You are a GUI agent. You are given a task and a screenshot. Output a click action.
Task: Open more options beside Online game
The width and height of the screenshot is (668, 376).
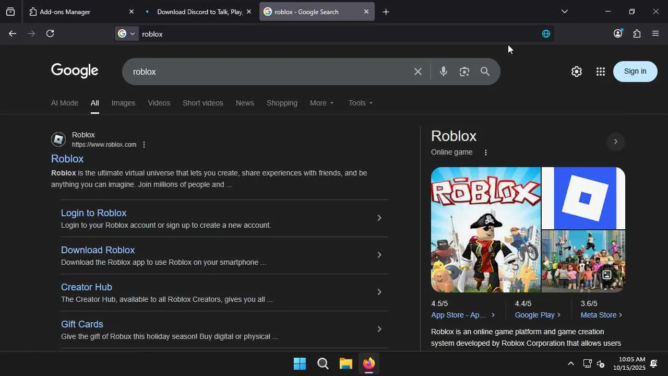[x=486, y=152]
